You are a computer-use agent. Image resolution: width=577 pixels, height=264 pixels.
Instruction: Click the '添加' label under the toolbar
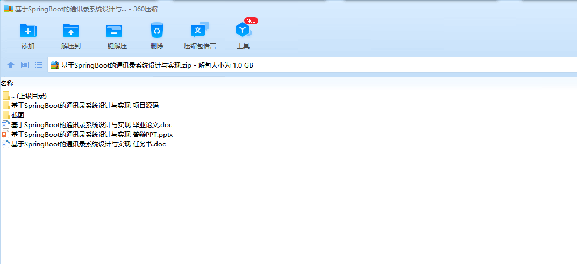(28, 46)
